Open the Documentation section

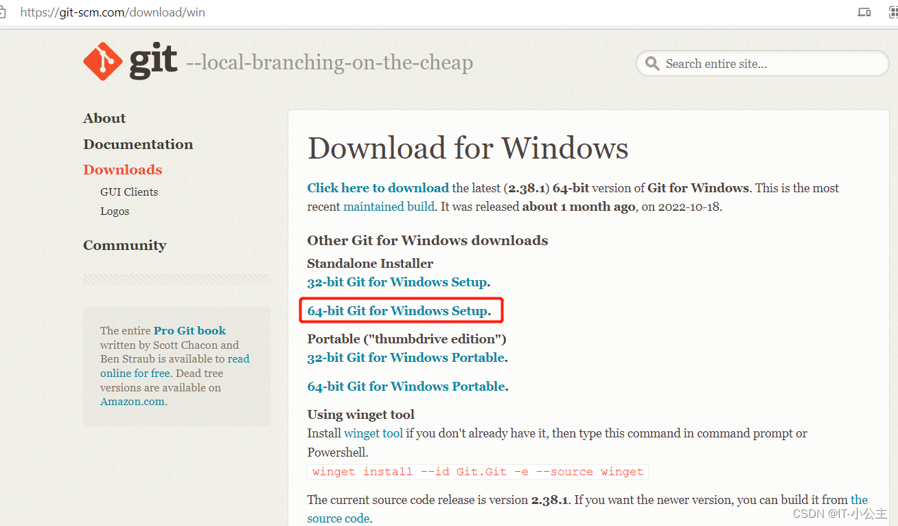138,144
